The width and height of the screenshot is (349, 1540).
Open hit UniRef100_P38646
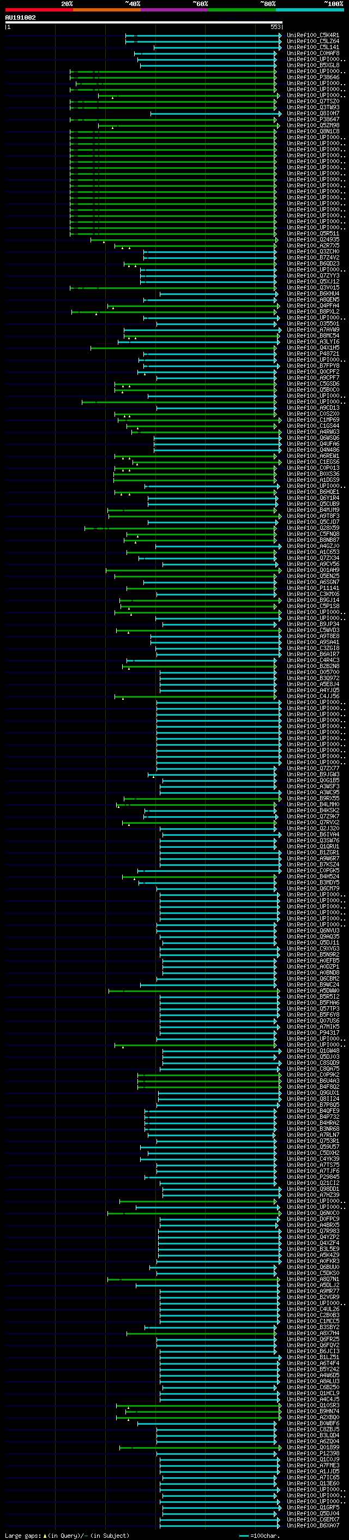[312, 77]
